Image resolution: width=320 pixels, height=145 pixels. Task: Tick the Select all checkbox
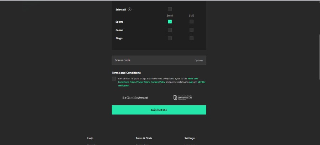point(170,9)
